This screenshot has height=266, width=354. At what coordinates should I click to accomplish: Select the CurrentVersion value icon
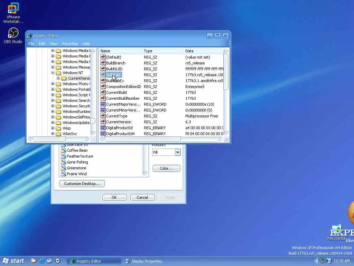point(103,122)
